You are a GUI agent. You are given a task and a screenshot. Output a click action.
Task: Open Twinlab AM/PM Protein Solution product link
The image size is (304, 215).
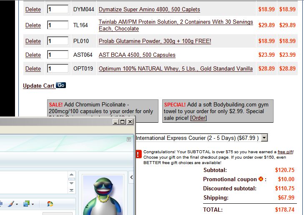(x=176, y=25)
